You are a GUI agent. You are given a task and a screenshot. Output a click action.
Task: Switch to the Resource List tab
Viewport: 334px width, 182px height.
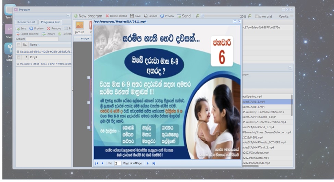click(x=26, y=22)
